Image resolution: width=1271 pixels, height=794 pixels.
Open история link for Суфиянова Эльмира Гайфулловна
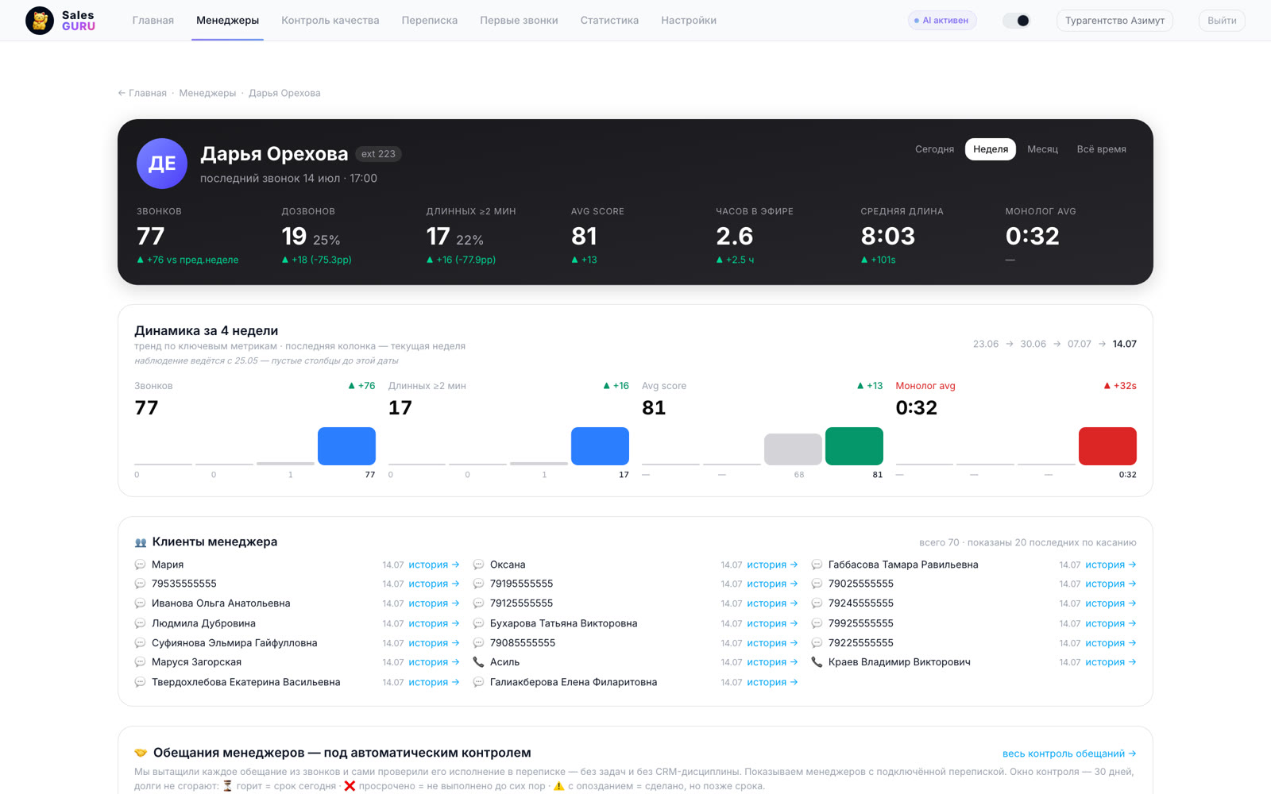point(434,643)
